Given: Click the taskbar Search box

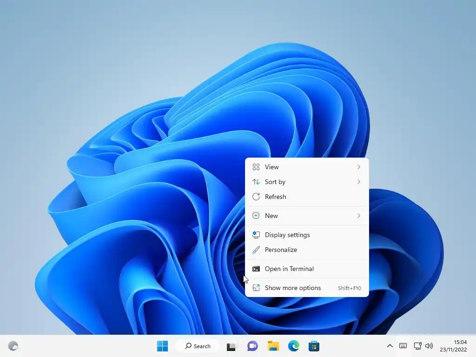Looking at the screenshot, I should pyautogui.click(x=198, y=346).
